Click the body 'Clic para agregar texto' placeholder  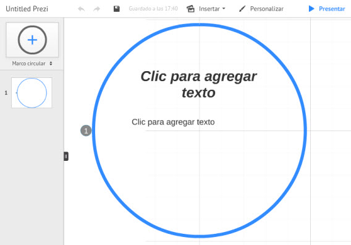click(x=173, y=122)
